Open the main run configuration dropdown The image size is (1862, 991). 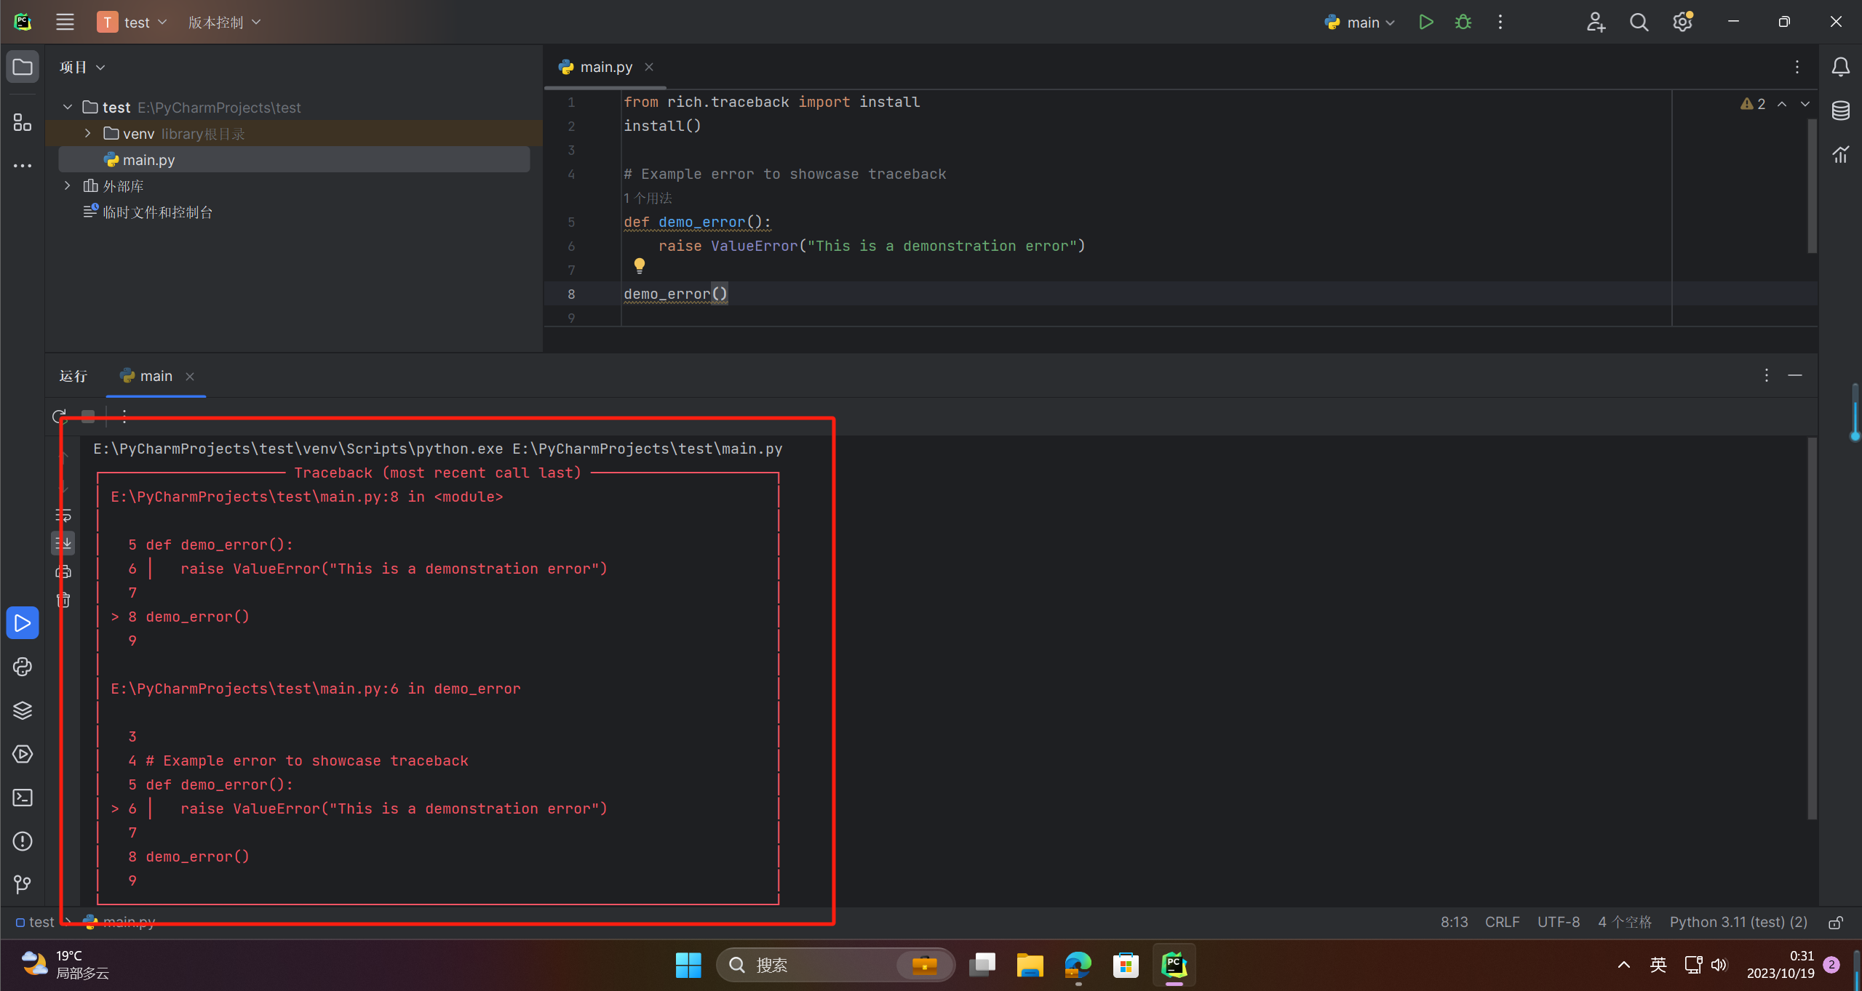coord(1361,23)
